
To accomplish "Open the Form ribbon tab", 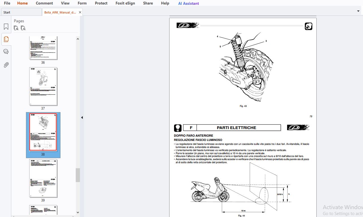I will [82, 3].
